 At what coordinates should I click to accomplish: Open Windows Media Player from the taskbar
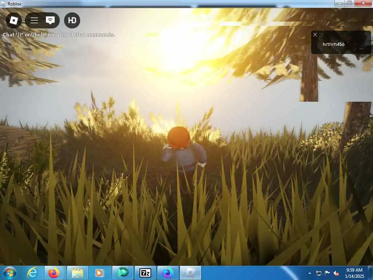[99, 273]
